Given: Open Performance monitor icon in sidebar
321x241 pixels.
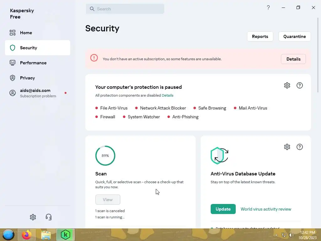Looking at the screenshot, I should (x=13, y=63).
